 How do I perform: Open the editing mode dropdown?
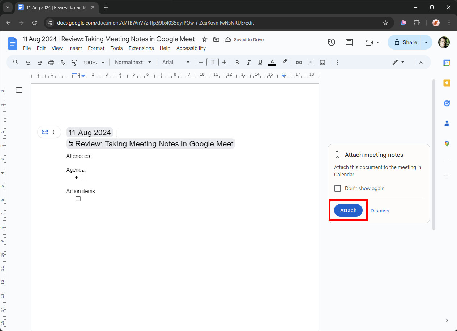[x=398, y=62]
